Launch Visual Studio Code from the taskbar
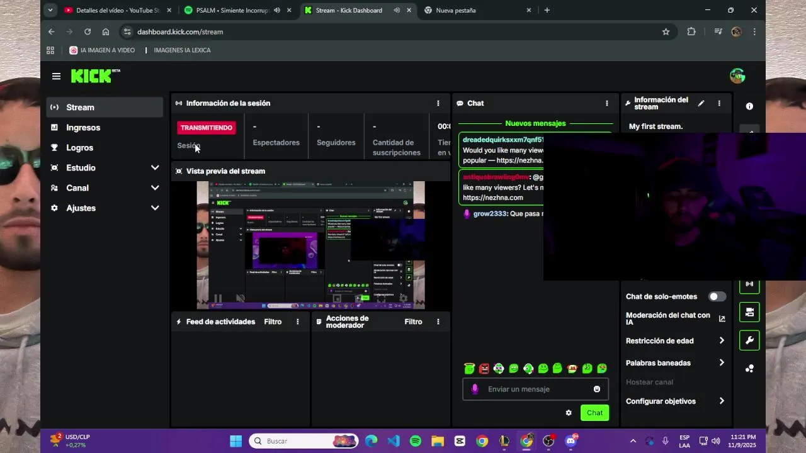Image resolution: width=806 pixels, height=453 pixels. point(394,441)
